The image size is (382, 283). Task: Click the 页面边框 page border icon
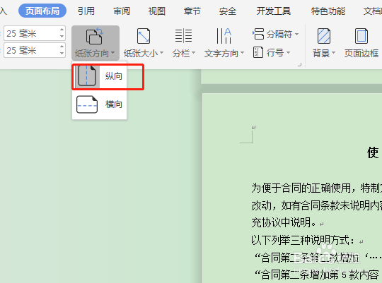(x=361, y=36)
